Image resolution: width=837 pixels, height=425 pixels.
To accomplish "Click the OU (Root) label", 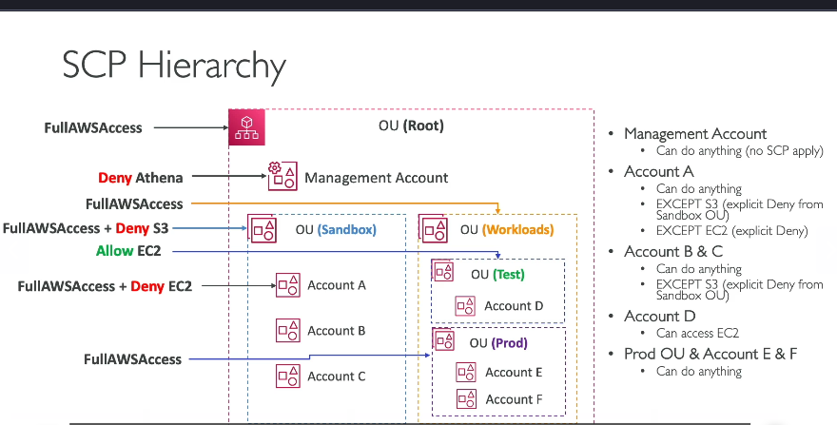I will pos(411,126).
